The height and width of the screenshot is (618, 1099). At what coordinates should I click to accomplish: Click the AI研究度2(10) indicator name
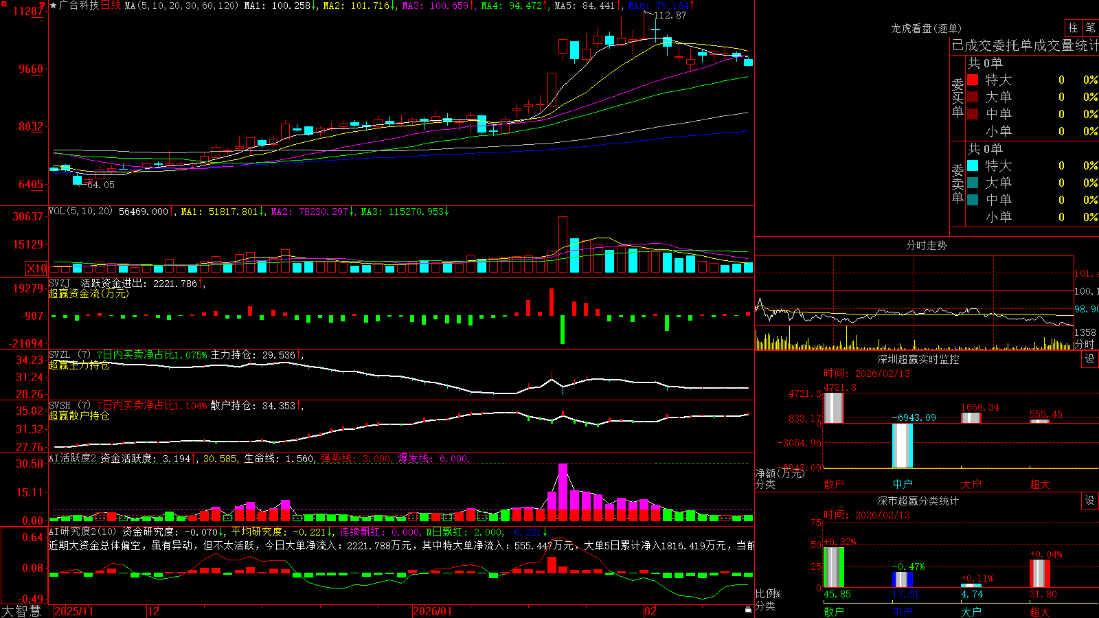tap(82, 531)
